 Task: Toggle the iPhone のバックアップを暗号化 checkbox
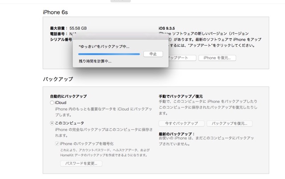(57, 144)
